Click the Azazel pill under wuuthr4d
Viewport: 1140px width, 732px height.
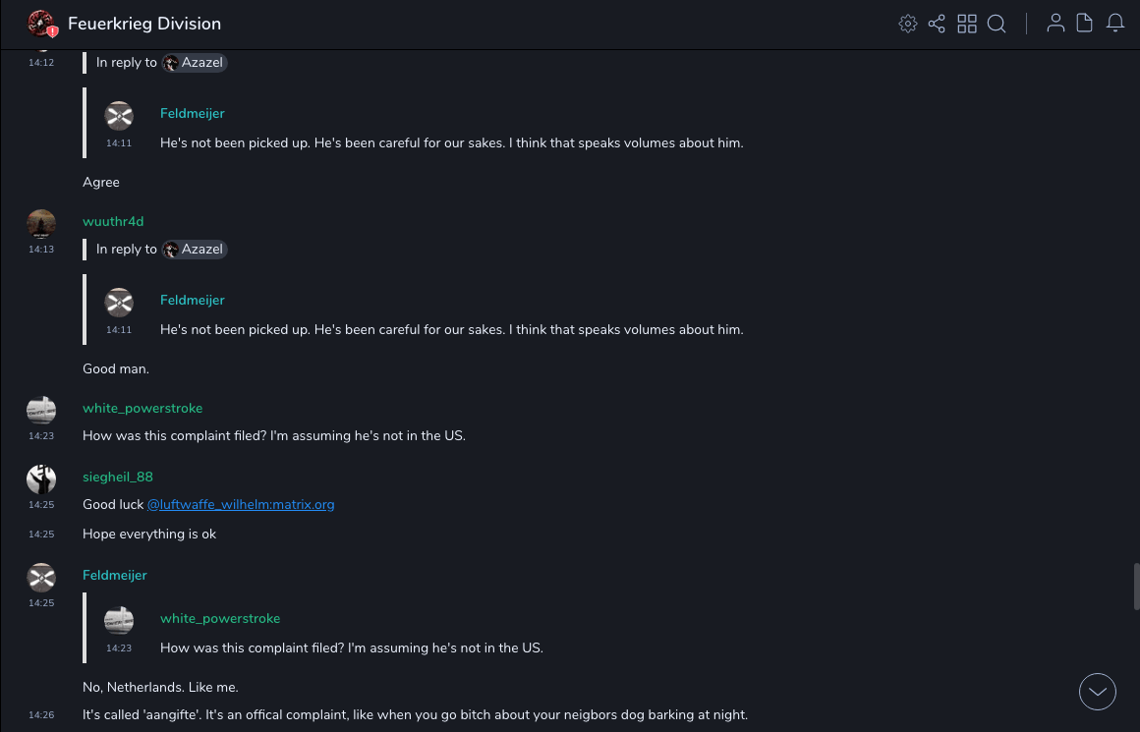195,250
